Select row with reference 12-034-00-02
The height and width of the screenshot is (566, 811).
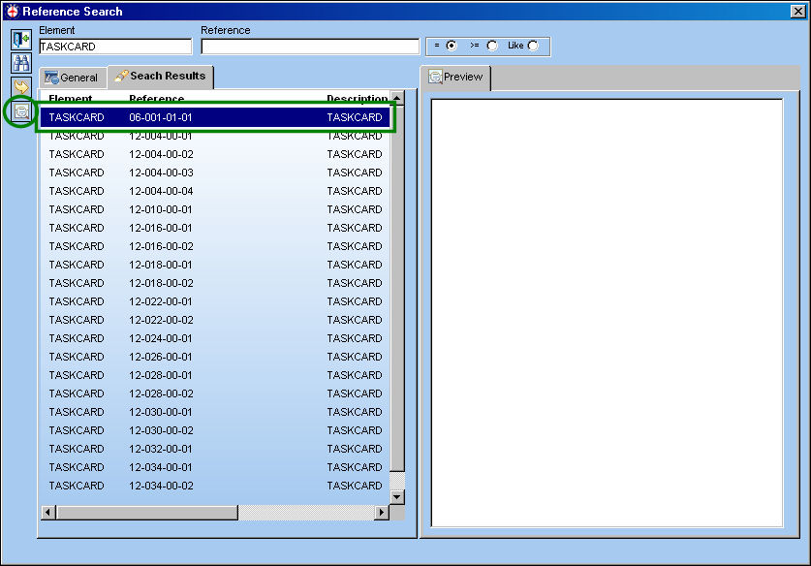215,486
